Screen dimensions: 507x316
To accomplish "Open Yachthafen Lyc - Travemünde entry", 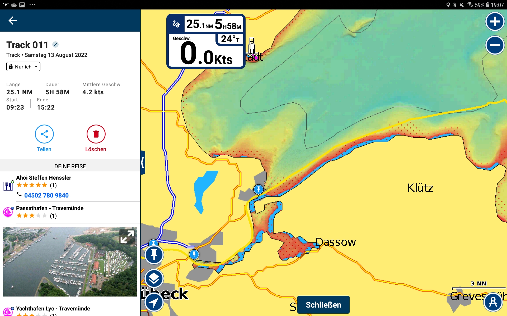I will 53,309.
